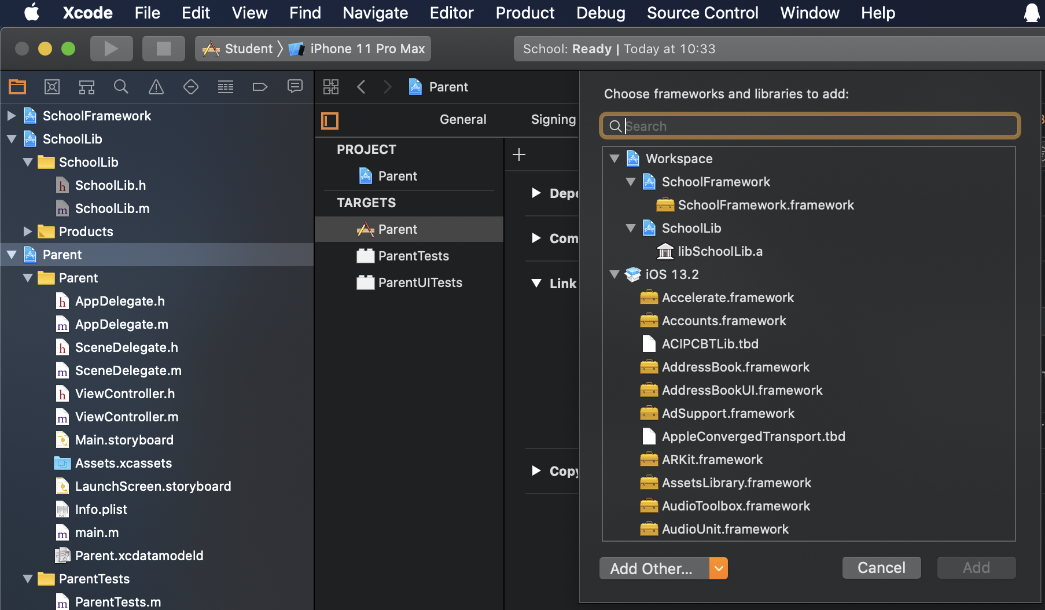Collapse the Workspace group in dialog
Viewport: 1045px width, 610px height.
(615, 159)
